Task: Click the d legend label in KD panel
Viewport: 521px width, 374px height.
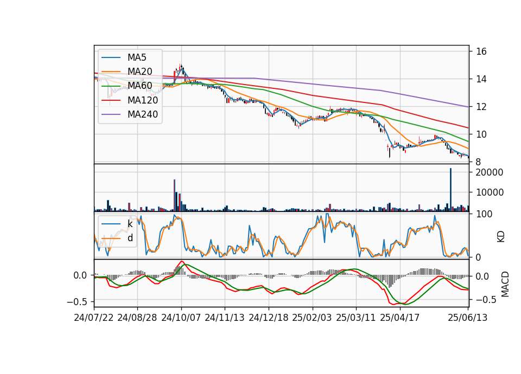Action: 130,237
